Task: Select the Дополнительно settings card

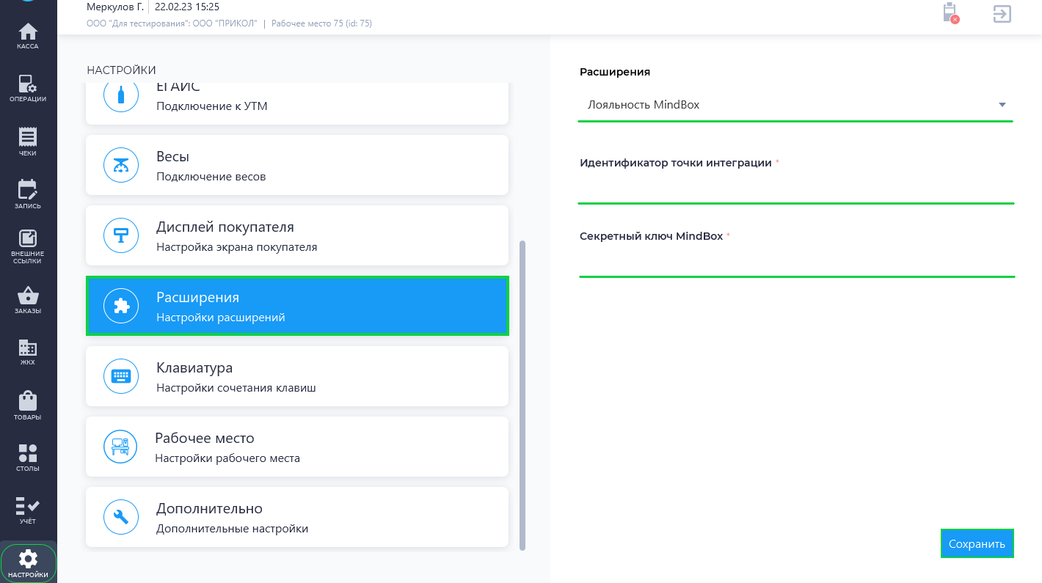Action: tap(297, 517)
